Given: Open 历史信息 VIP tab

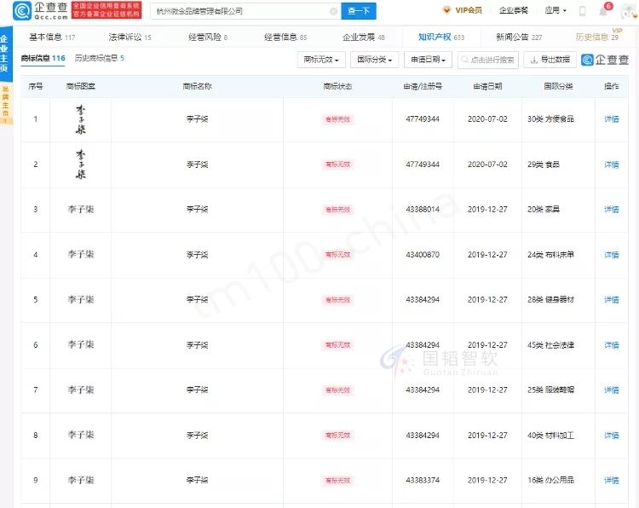Looking at the screenshot, I should (597, 38).
